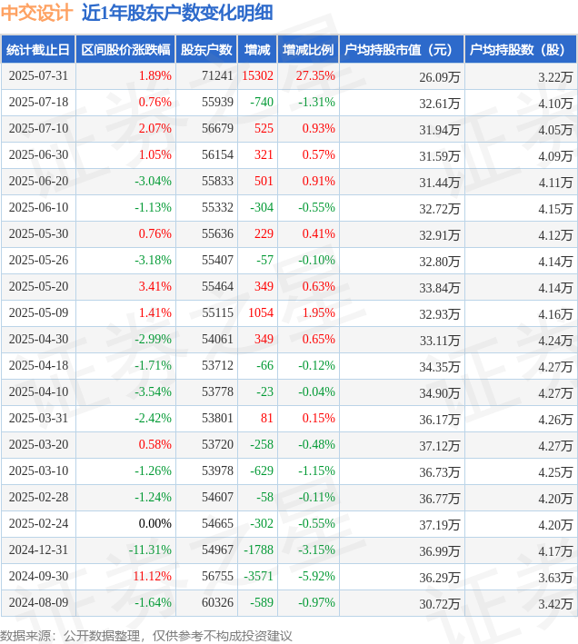
Task: Select the 2025-07-31 date cell
Action: tap(38, 76)
